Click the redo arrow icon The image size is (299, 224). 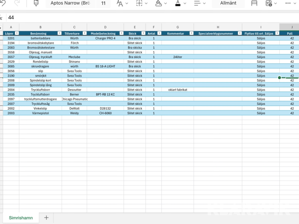click(17, 3)
